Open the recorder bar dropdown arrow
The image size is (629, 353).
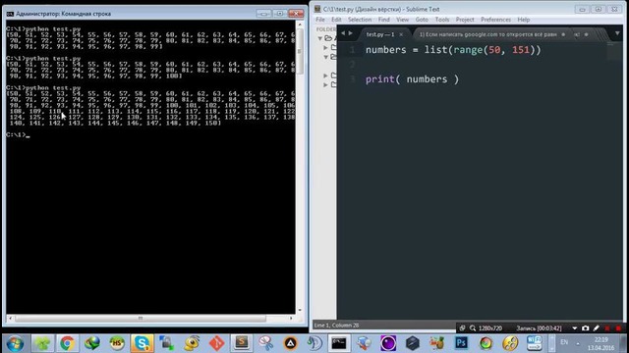(x=574, y=328)
